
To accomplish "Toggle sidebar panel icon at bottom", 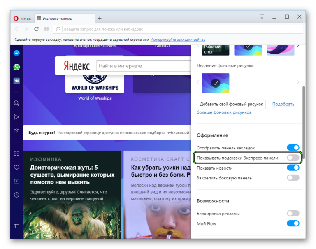I will click(x=16, y=226).
